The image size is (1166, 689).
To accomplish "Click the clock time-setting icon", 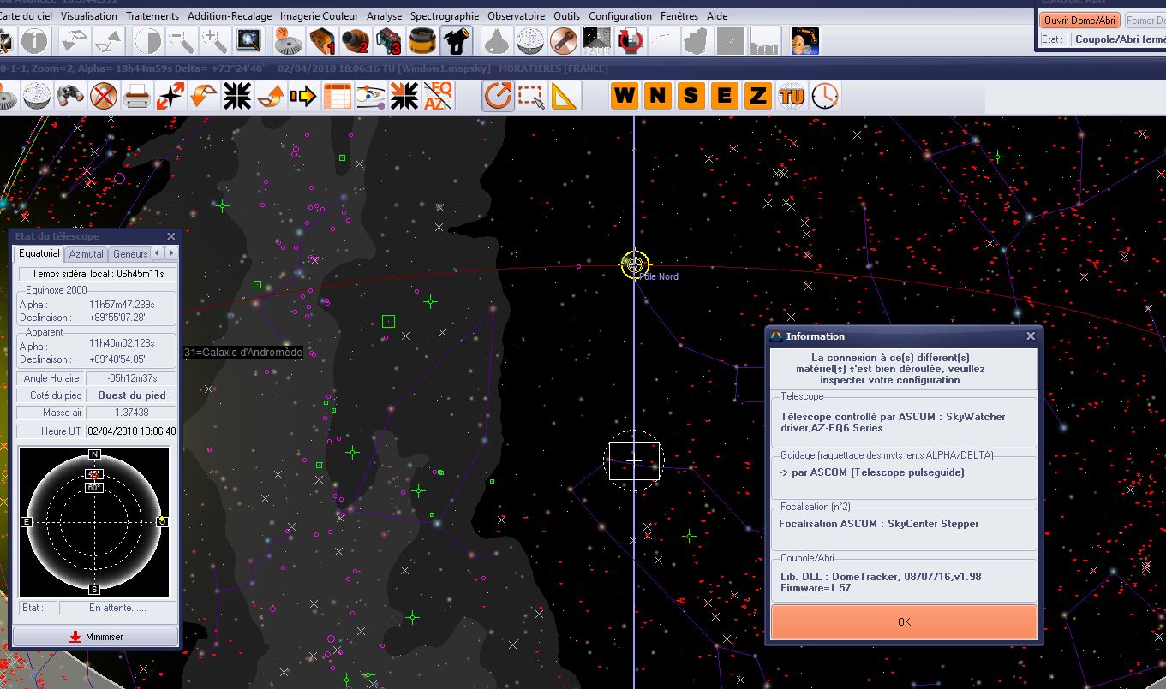I will coord(825,96).
